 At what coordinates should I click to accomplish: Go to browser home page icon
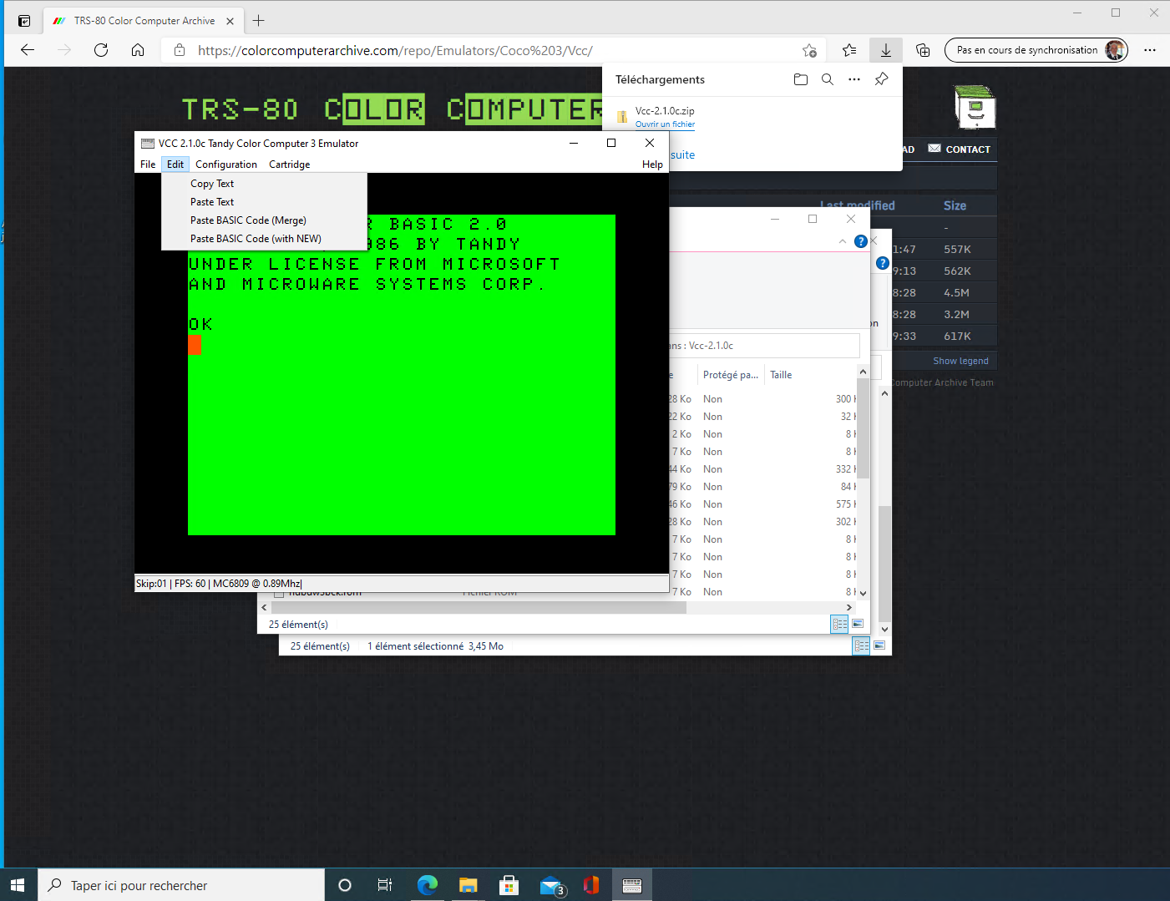click(x=138, y=50)
